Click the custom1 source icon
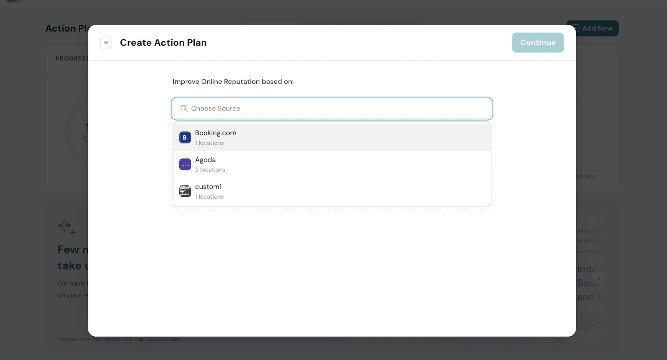Screen dimensions: 667x360 click(185, 191)
